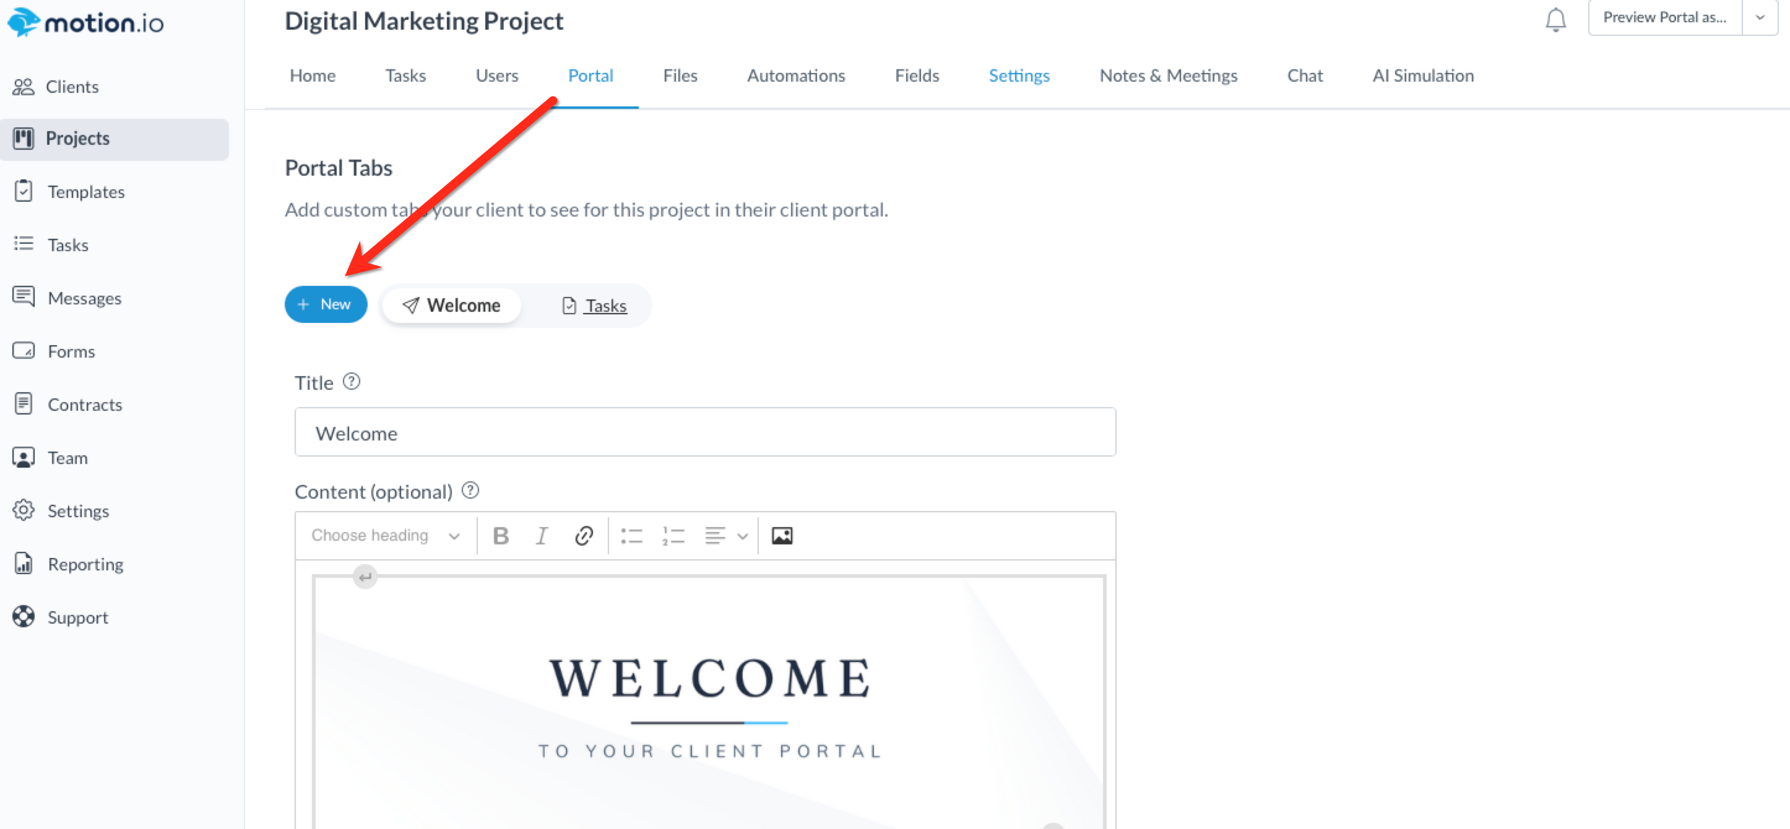Click the notification bell icon
This screenshot has height=829, width=1790.
1555,19
